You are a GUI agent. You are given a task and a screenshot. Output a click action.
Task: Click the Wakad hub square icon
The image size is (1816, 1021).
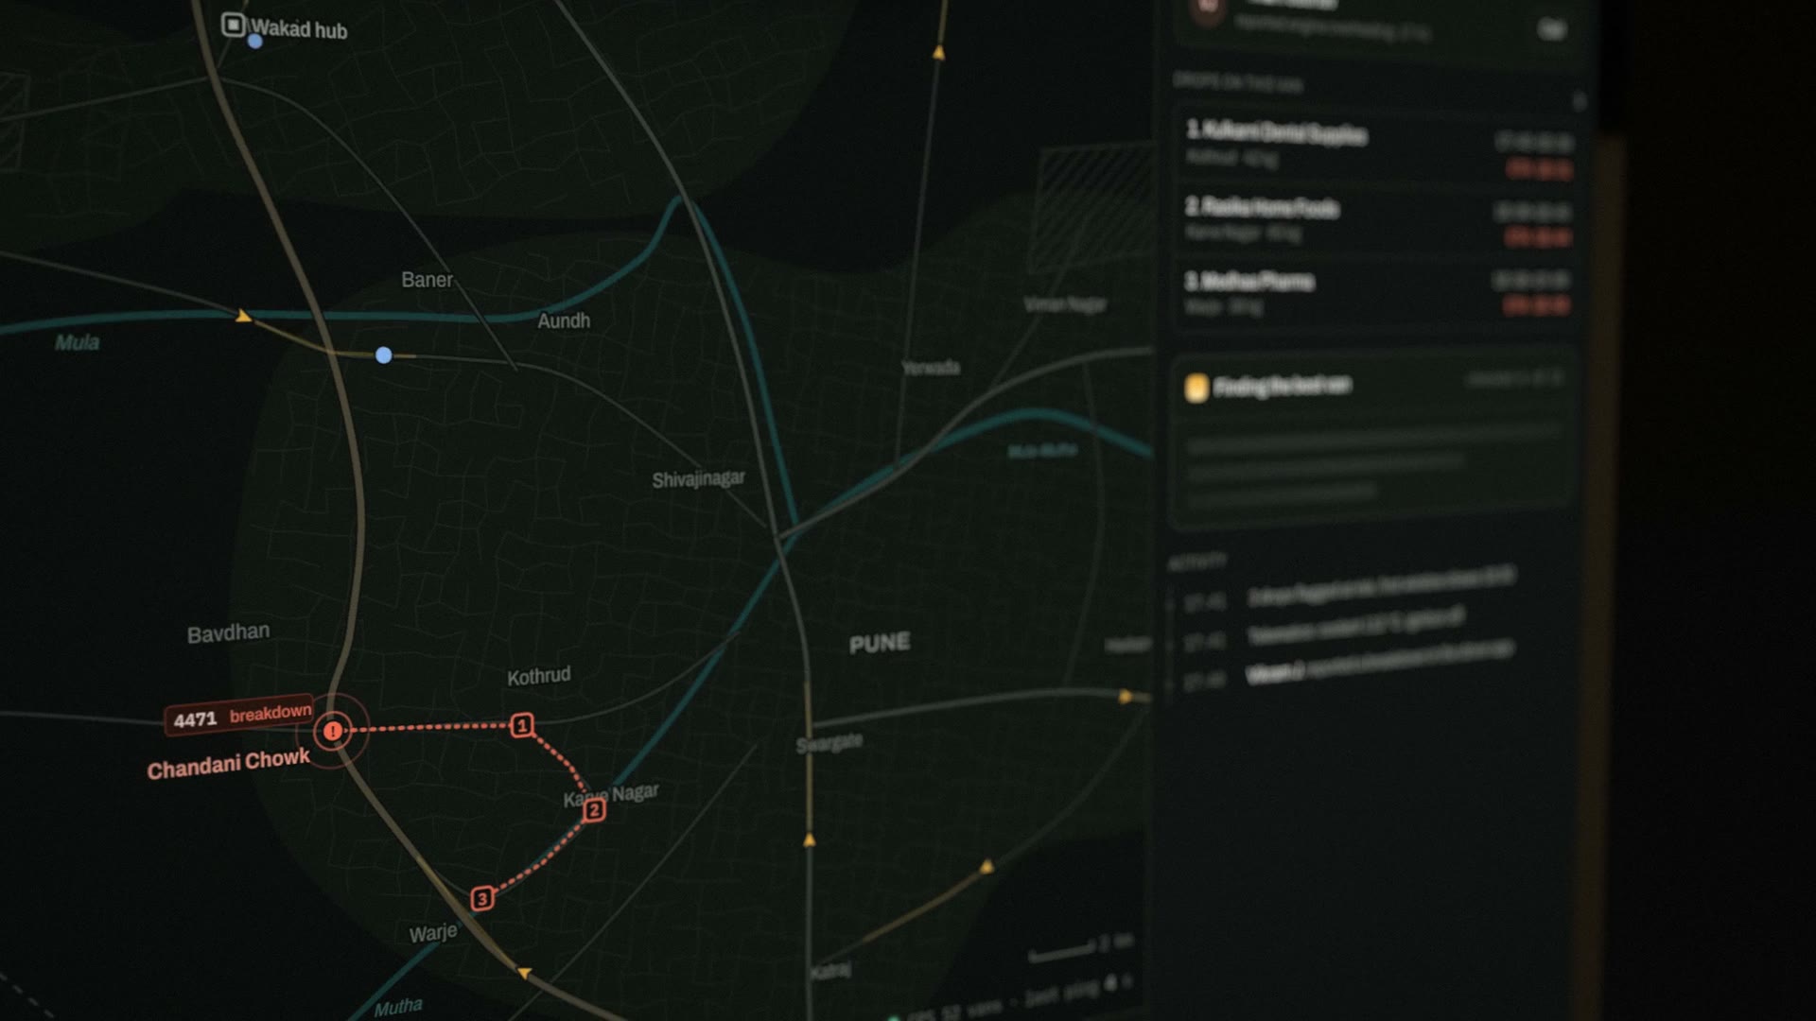[x=233, y=25]
